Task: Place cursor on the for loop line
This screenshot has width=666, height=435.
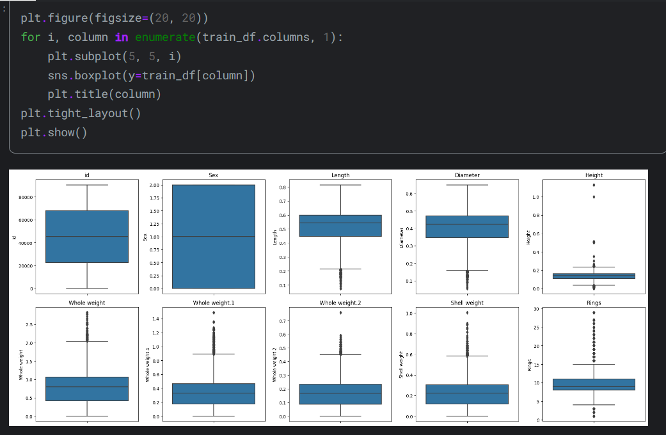Action: [181, 36]
